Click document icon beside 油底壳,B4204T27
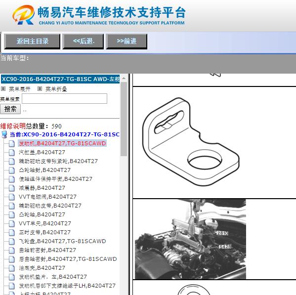 click(12, 268)
